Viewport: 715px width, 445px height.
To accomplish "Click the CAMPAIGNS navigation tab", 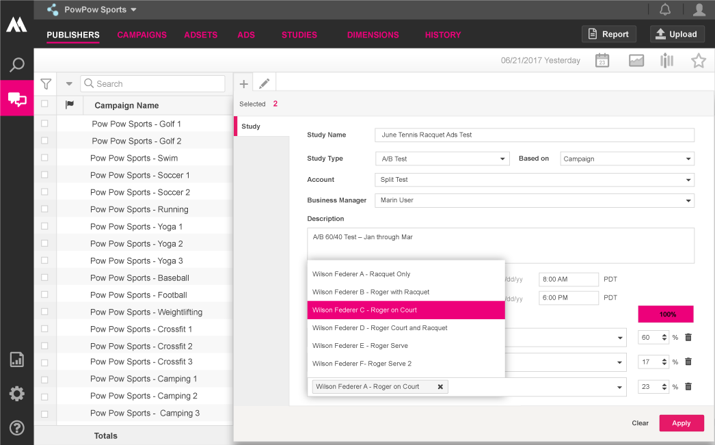I will pyautogui.click(x=141, y=35).
